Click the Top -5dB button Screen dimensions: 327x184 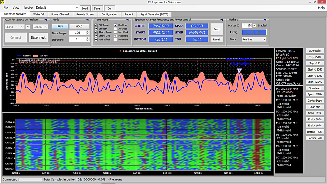(315, 63)
